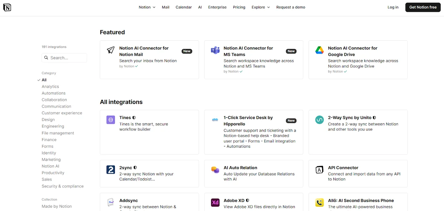
Task: Click the New badge on Notion Mail card
Action: pyautogui.click(x=187, y=51)
